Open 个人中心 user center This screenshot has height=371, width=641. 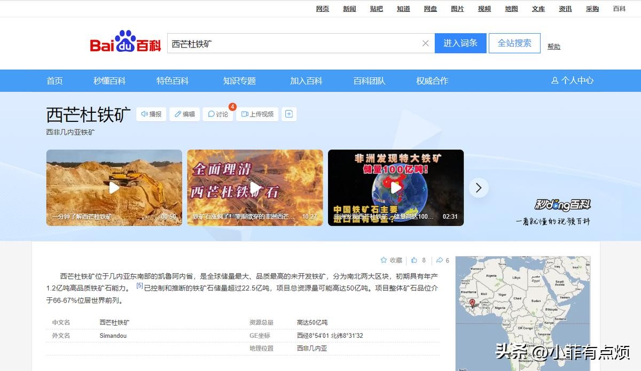pyautogui.click(x=572, y=81)
